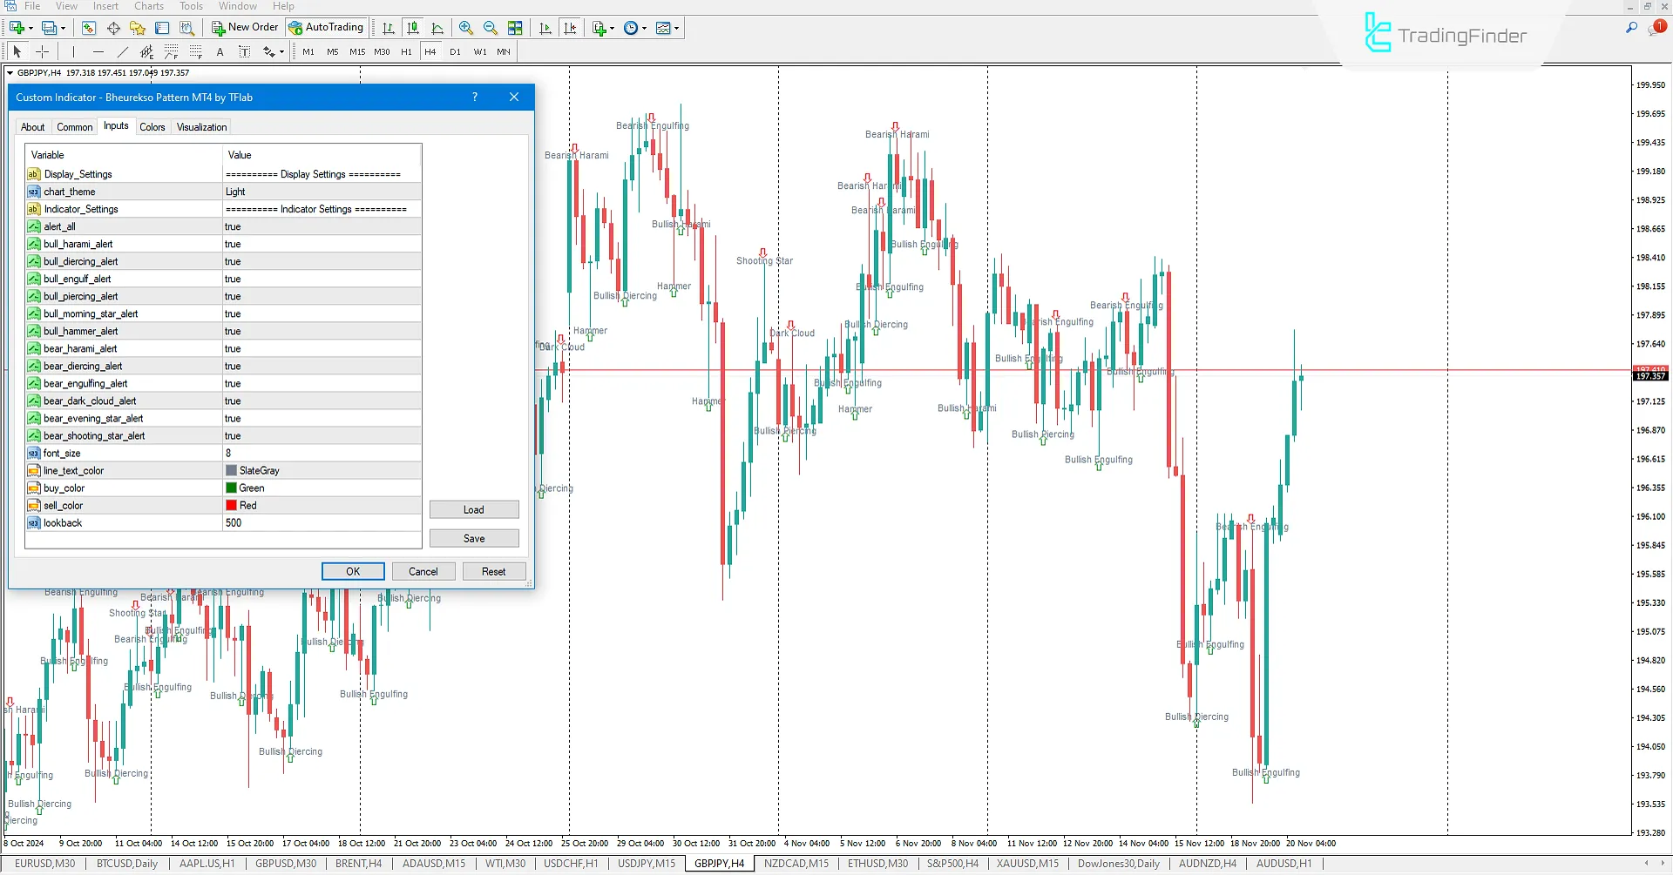
Task: Select the EURUSD,M30 chart tab
Action: 44,863
